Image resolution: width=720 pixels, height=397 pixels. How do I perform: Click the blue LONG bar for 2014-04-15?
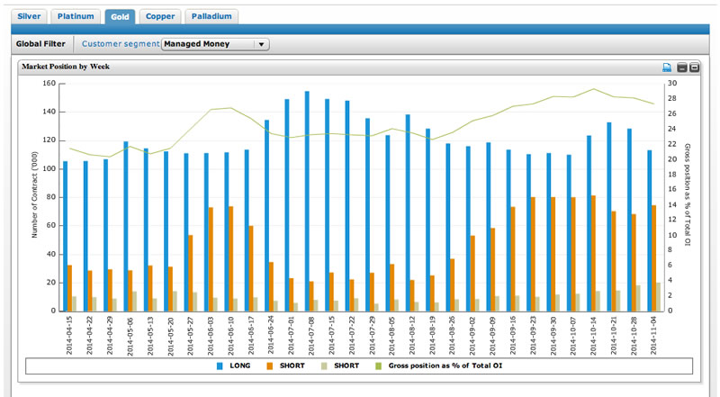coord(65,236)
